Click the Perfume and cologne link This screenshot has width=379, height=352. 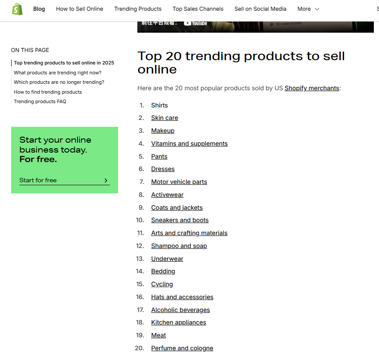click(182, 348)
